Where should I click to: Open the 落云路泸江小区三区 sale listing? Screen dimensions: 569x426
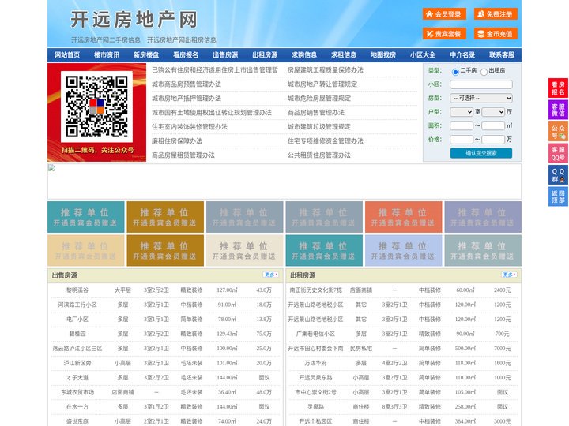click(77, 348)
